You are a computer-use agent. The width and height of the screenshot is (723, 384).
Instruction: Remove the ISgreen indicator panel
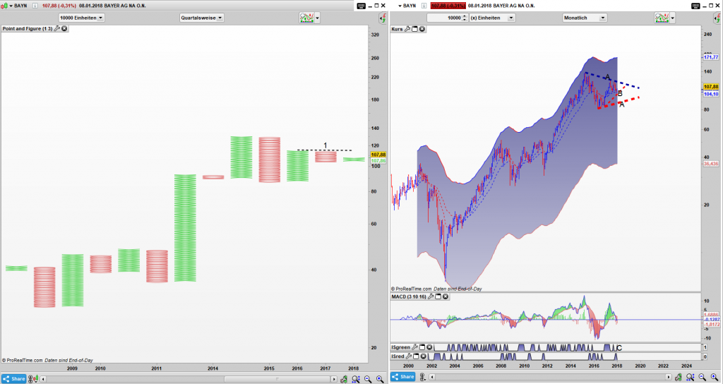429,347
